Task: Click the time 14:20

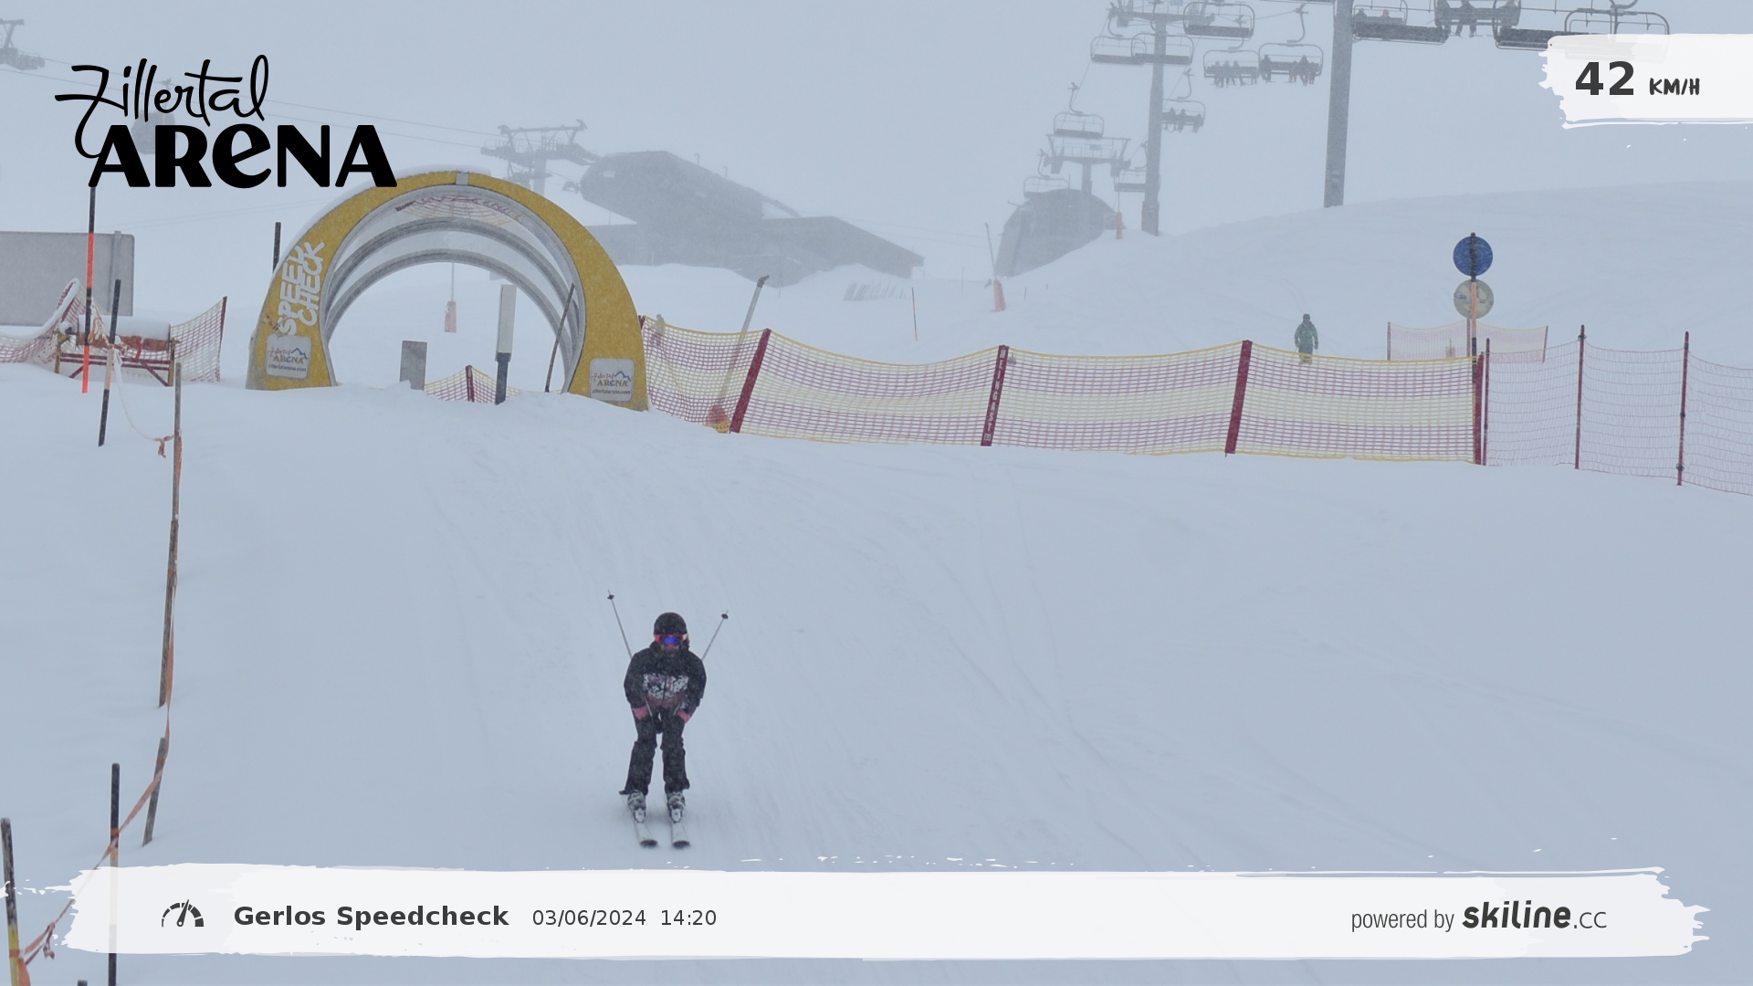Action: 688,918
